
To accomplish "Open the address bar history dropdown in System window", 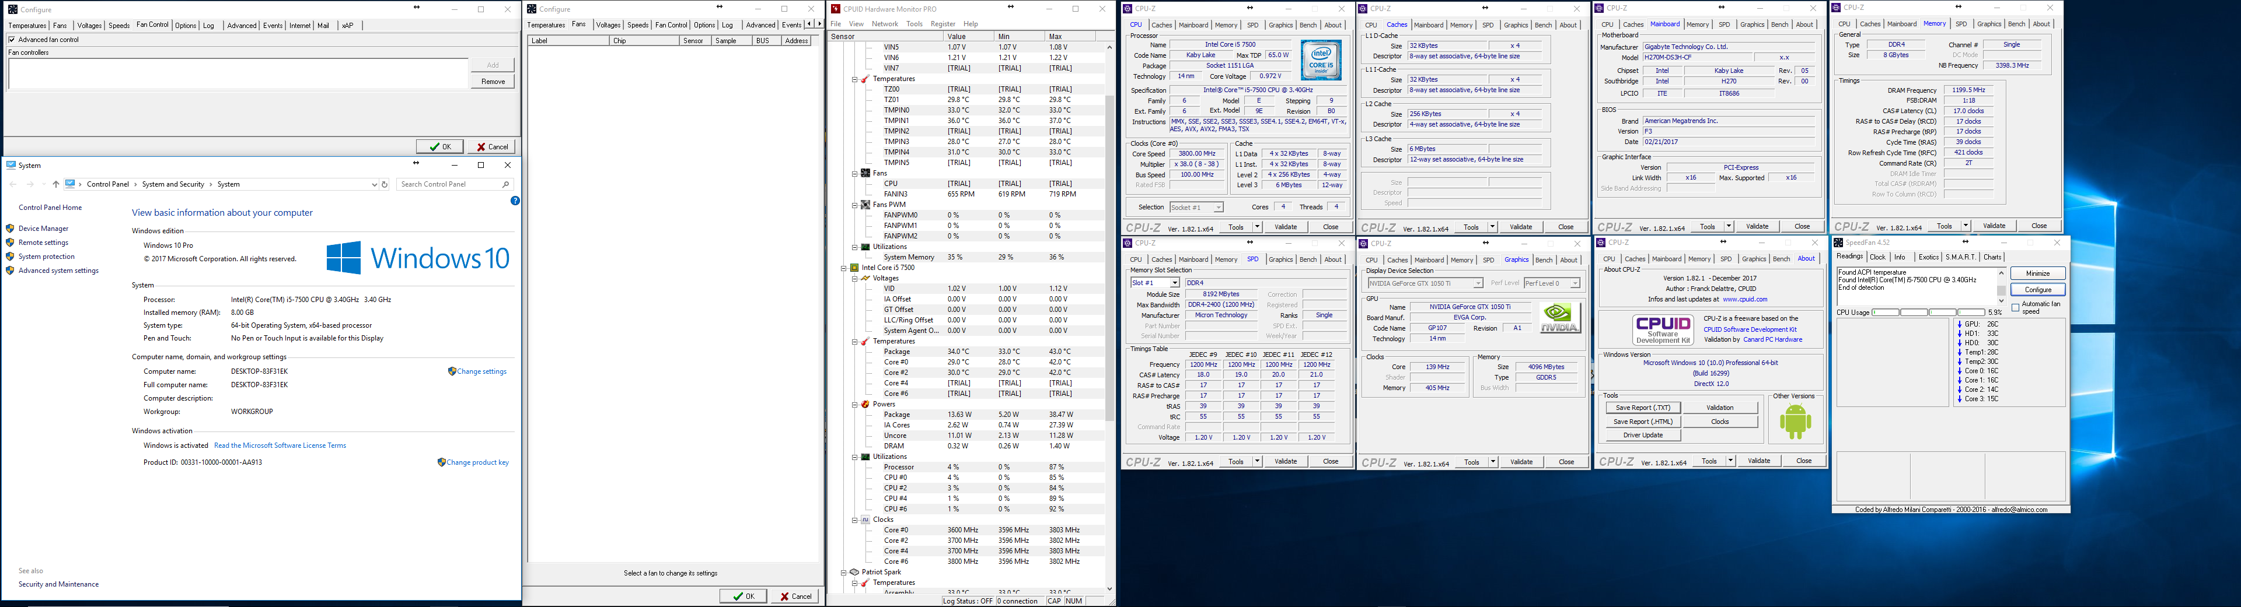I will click(x=374, y=184).
